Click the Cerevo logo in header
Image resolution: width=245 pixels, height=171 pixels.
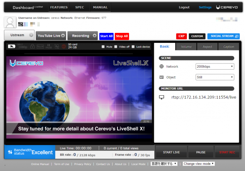(227, 7)
